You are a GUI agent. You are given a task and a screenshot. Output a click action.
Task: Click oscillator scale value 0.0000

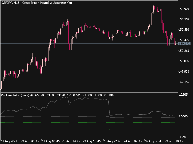[x=183, y=116]
